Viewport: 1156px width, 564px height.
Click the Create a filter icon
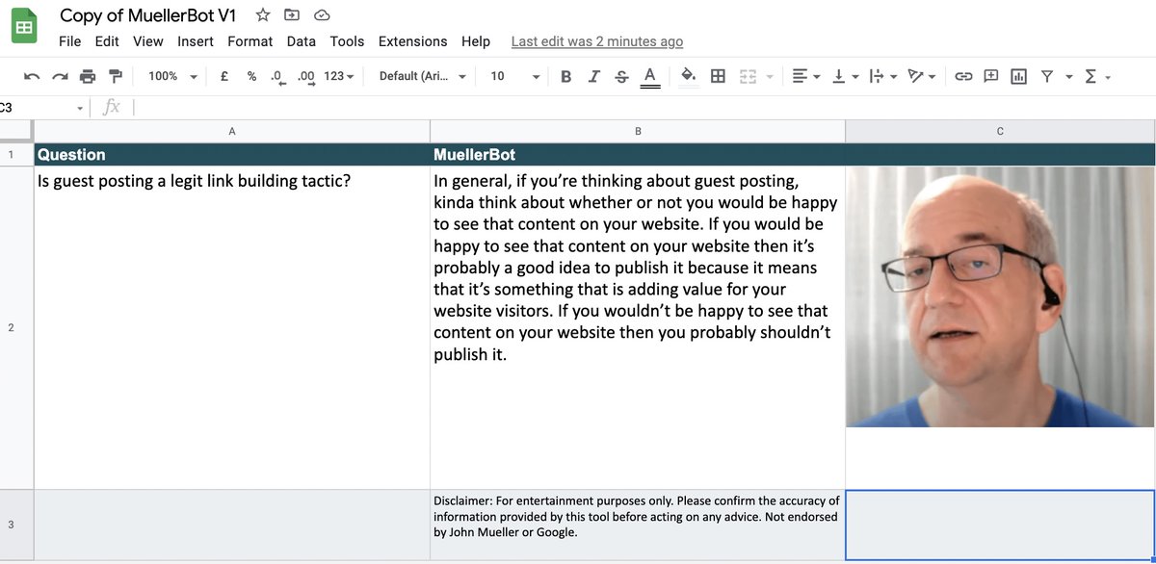coord(1046,76)
